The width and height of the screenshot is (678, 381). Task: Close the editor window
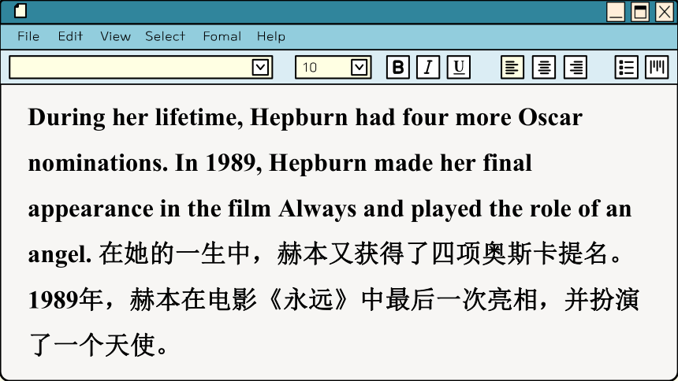point(665,12)
